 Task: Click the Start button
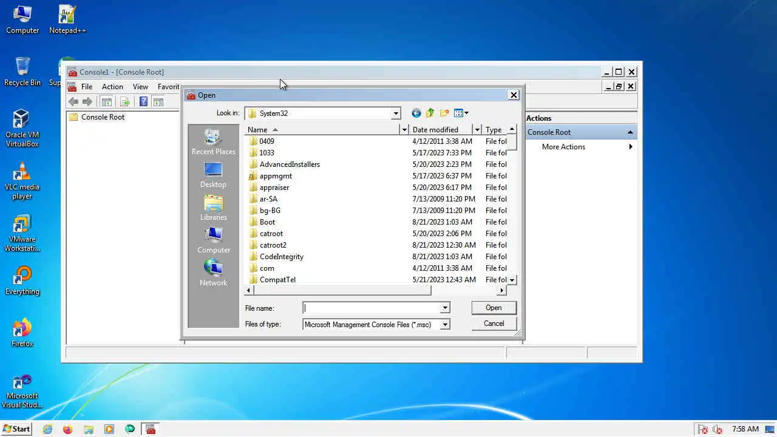tap(16, 429)
